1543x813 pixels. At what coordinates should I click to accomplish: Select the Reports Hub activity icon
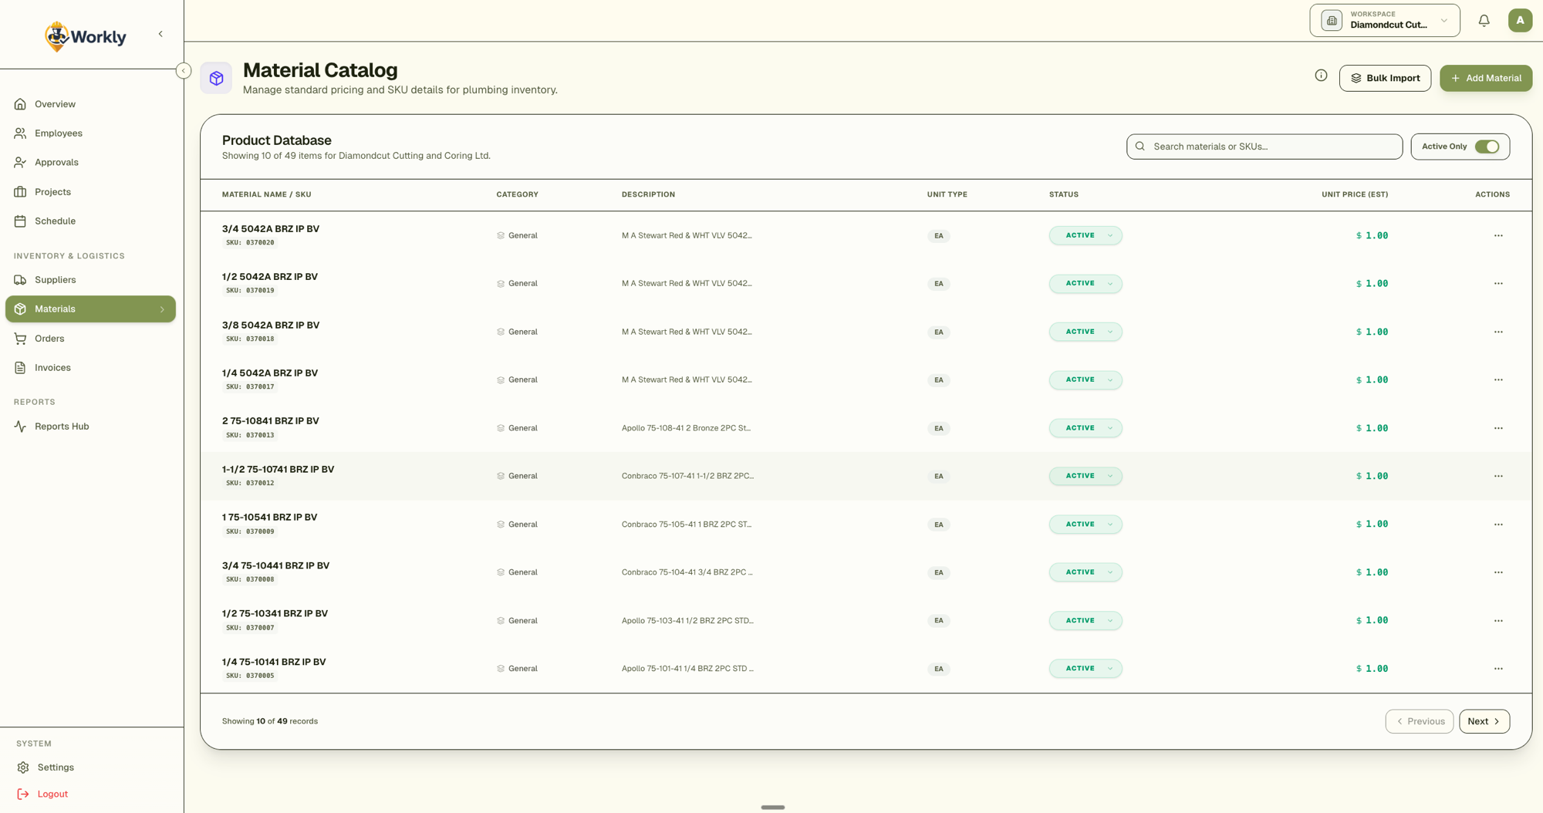[x=20, y=426]
